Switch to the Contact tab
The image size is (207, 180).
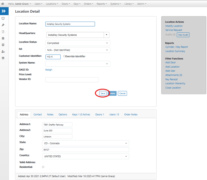pos(38,115)
